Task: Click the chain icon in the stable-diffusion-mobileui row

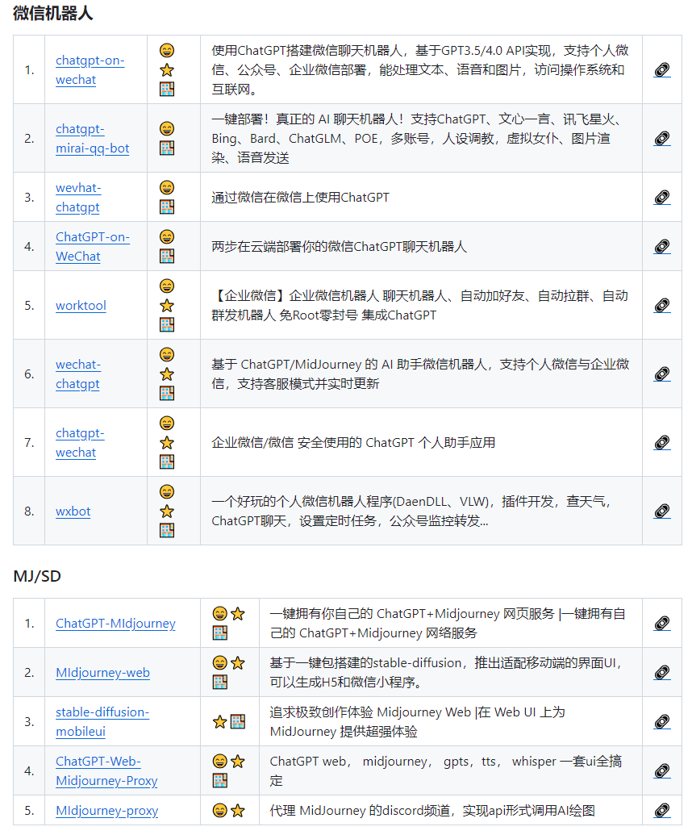Action: pos(661,721)
